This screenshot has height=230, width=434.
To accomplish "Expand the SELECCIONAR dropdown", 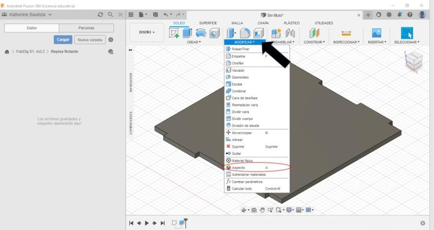I will point(407,42).
